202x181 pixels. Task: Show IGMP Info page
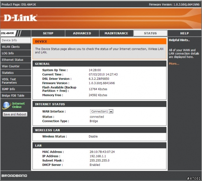click(x=15, y=89)
